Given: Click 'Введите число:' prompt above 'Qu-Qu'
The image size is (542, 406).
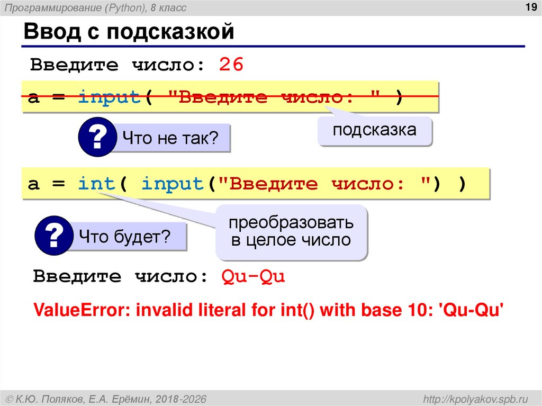Looking at the screenshot, I should pos(121,276).
